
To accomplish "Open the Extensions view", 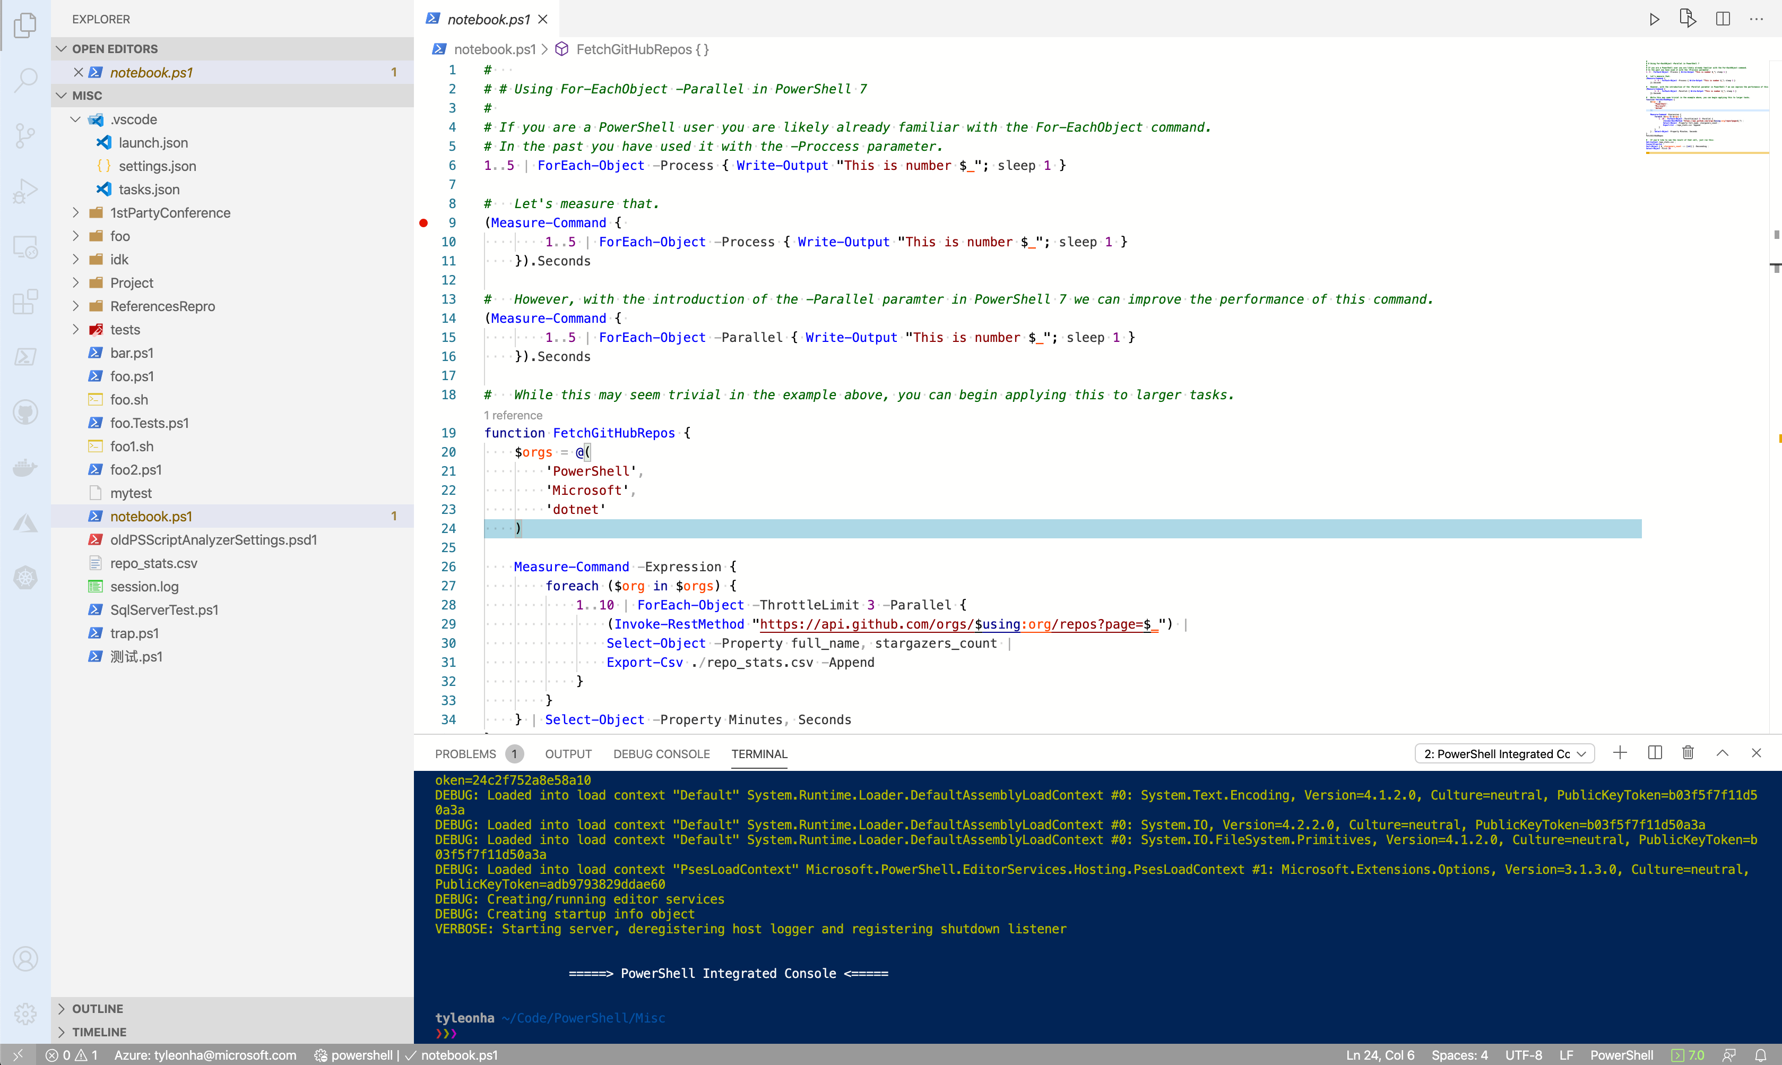I will tap(26, 302).
